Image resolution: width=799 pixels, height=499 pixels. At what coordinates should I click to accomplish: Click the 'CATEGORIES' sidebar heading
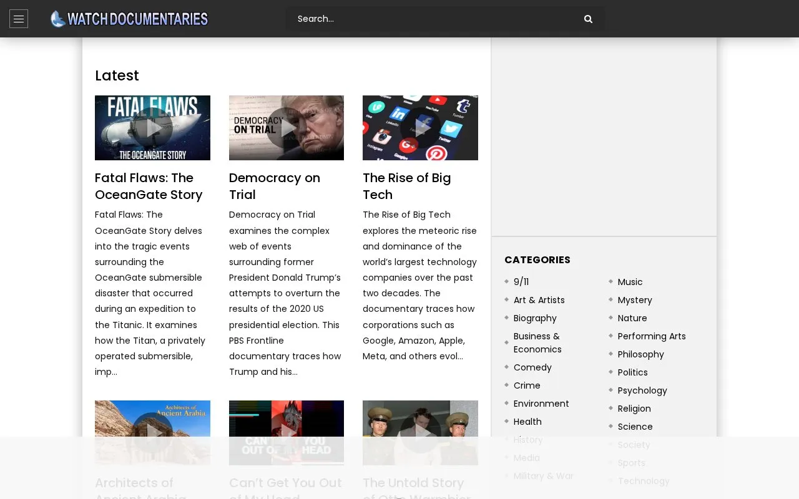(x=537, y=259)
